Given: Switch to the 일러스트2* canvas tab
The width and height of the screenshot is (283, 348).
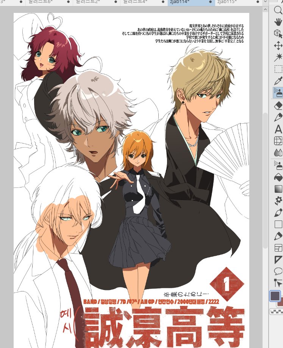Looking at the screenshot, I should [96, 2].
